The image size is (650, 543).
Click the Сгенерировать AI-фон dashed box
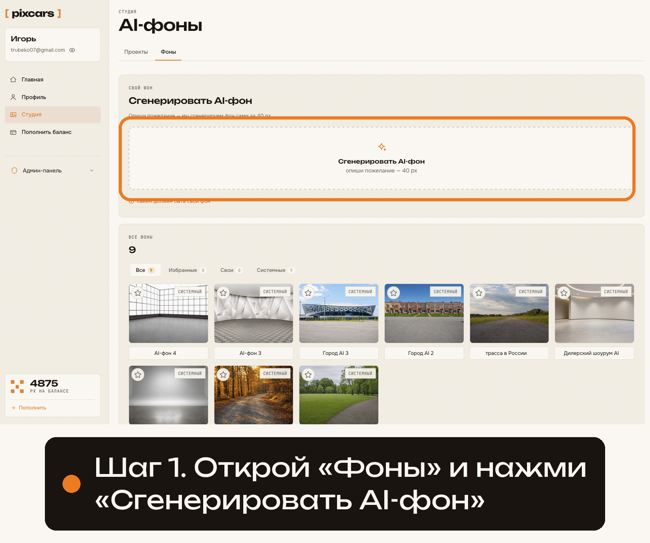tap(381, 158)
